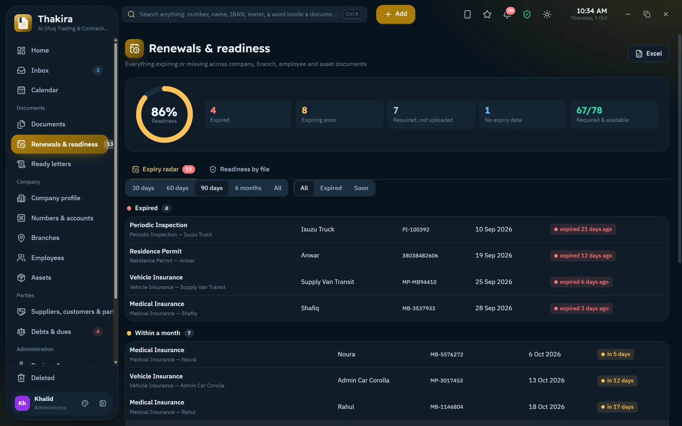
Task: Select 60 days range filter
Action: pyautogui.click(x=177, y=188)
